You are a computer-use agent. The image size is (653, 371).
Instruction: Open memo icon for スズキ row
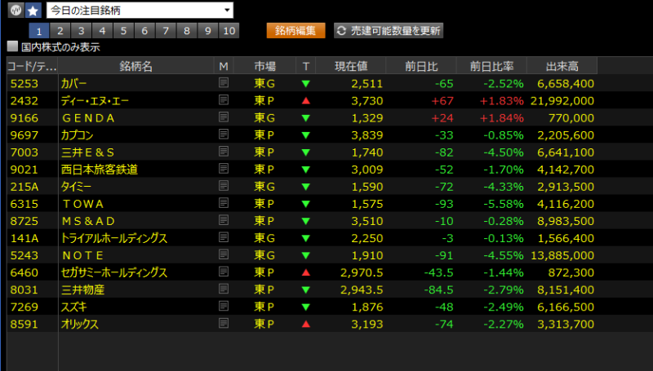point(224,306)
